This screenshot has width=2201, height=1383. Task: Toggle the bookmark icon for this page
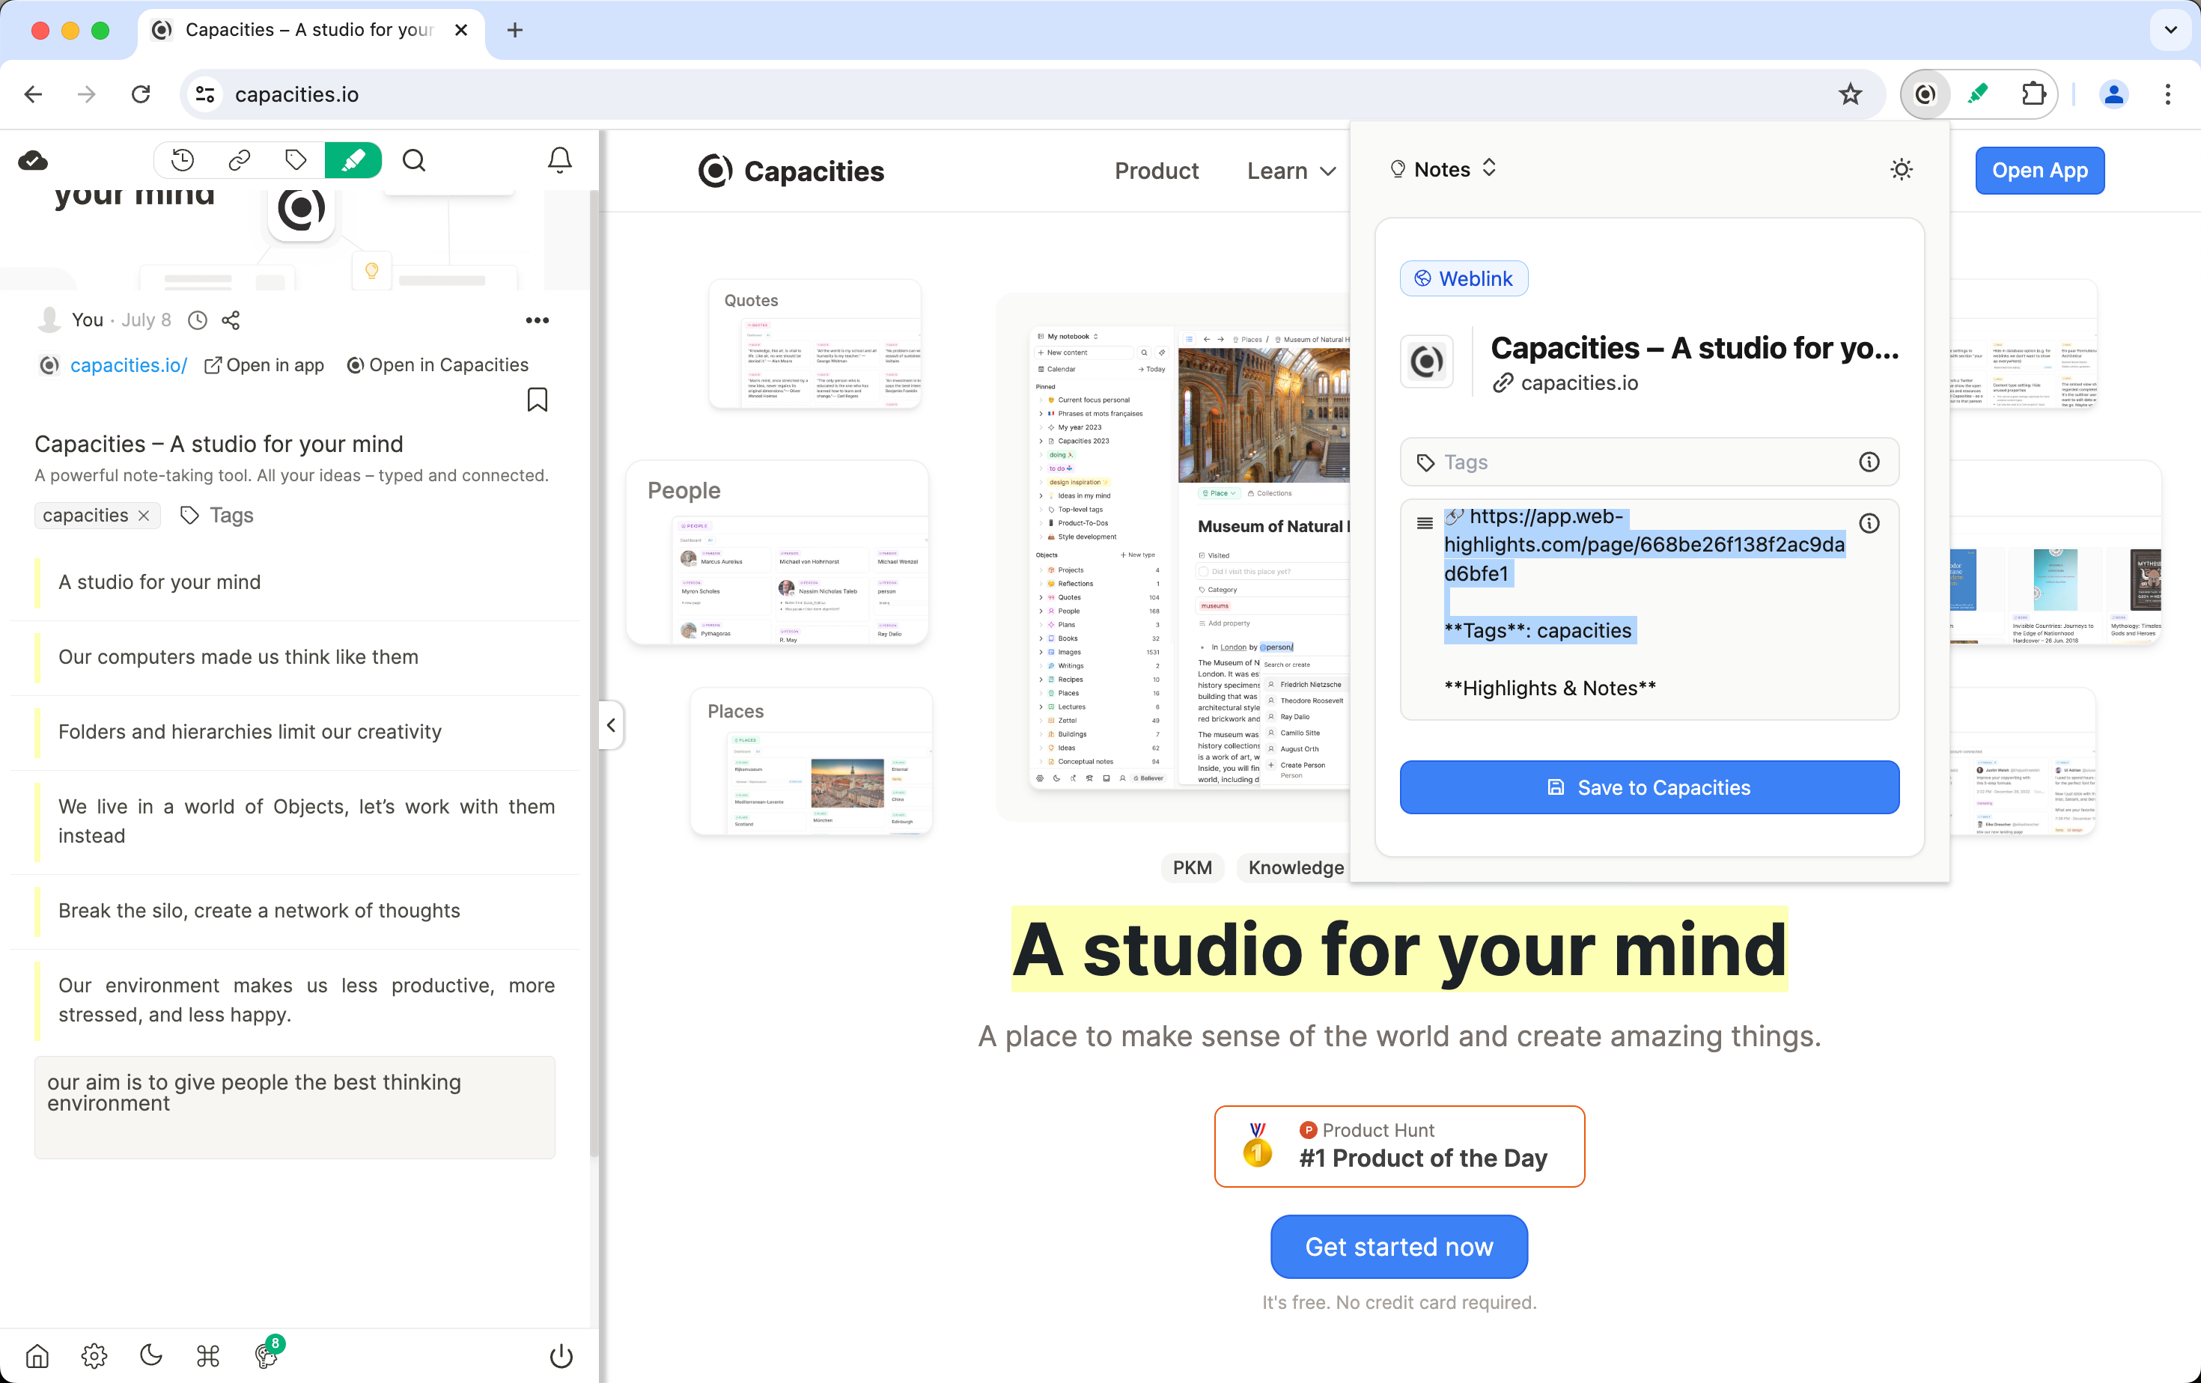point(538,400)
